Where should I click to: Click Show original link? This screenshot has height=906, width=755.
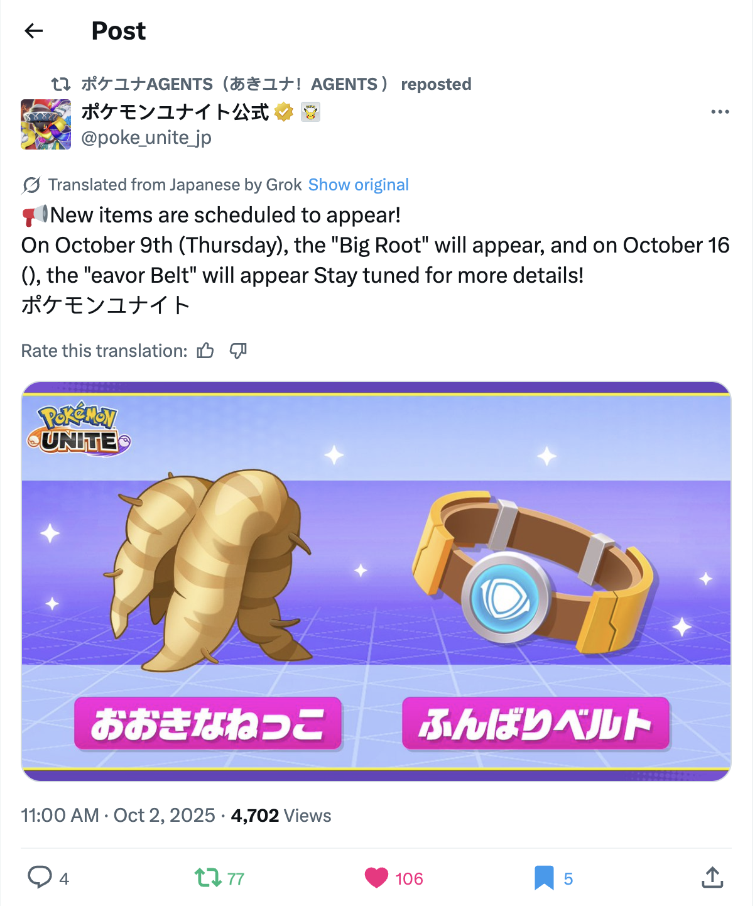pos(359,185)
